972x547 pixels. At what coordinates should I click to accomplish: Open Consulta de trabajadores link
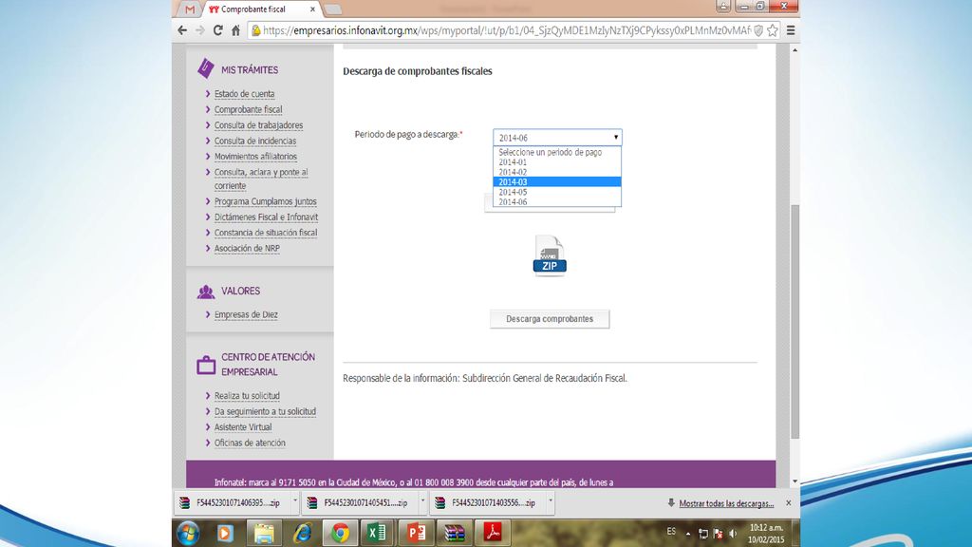[258, 124]
